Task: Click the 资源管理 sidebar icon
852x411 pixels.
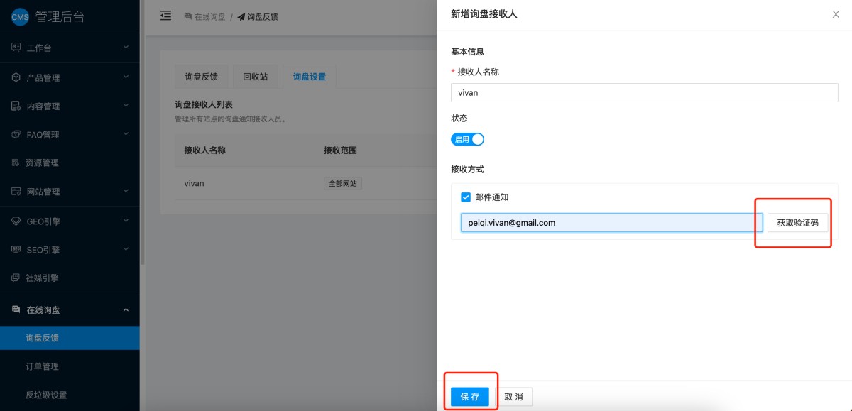Action: coord(16,163)
